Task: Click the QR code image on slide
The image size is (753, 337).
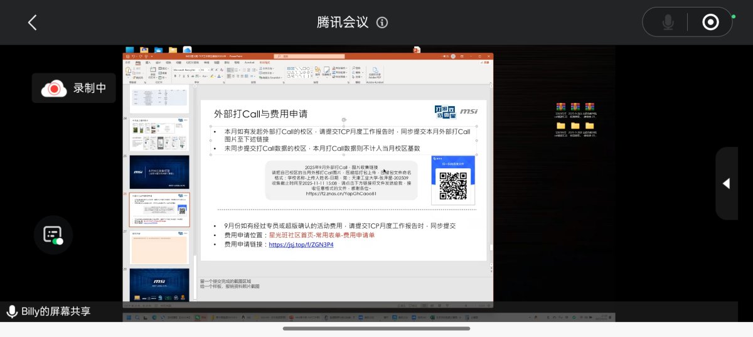Action: pos(452,185)
